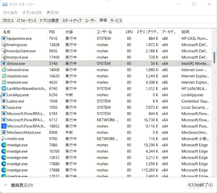Sort by the アーキテクチャ column header

pos(170,32)
